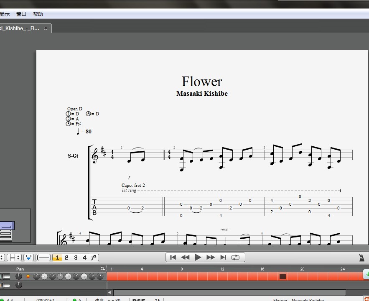The width and height of the screenshot is (369, 301).
Task: Click the 'Flower' score title
Action: coord(202,82)
